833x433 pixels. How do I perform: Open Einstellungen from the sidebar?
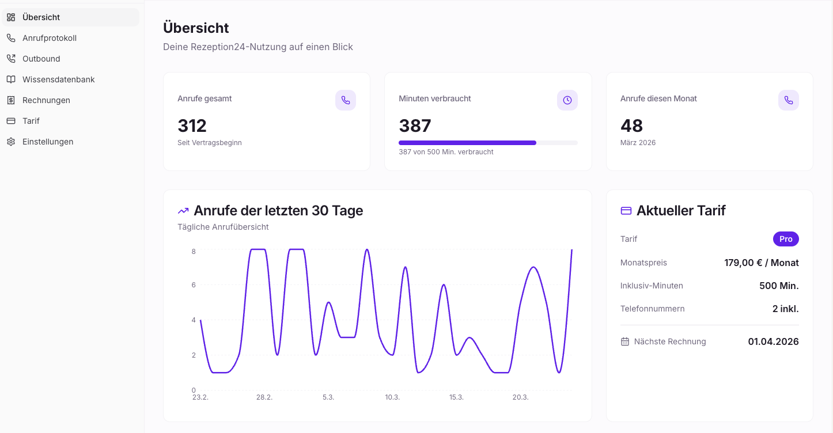pos(70,142)
